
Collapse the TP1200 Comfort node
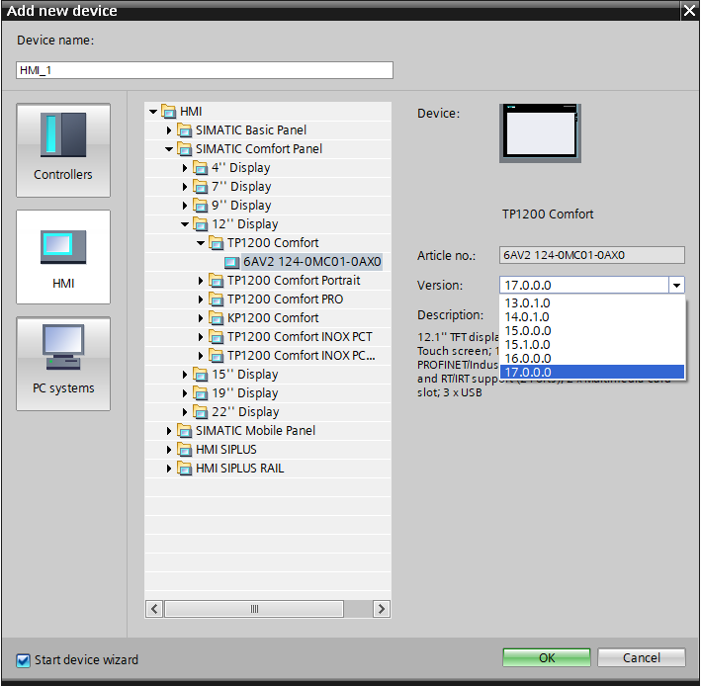(x=201, y=242)
